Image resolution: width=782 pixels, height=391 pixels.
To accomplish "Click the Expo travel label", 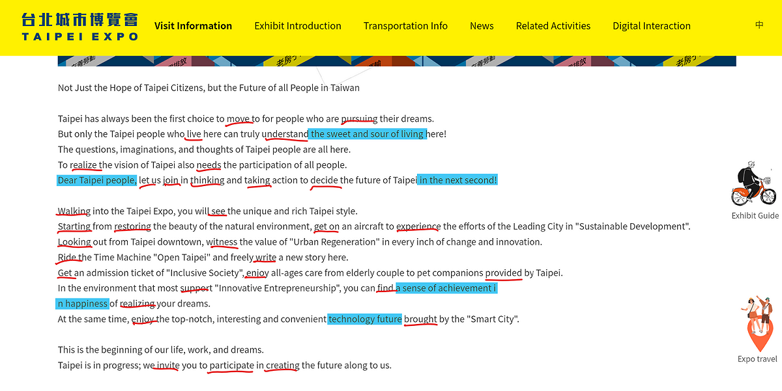I will pyautogui.click(x=757, y=359).
